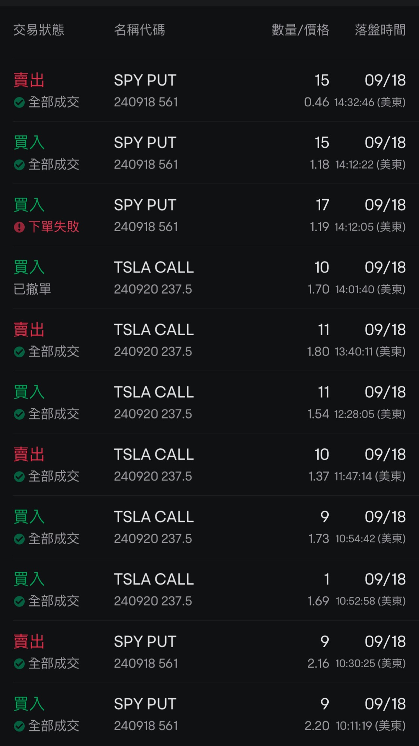419x746 pixels.
Task: Click checkmark icon on SPY PUT 10:30:25 sell
Action: point(19,664)
